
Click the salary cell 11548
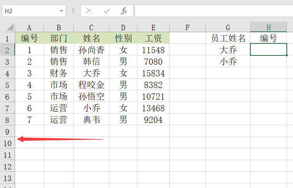[x=153, y=50]
